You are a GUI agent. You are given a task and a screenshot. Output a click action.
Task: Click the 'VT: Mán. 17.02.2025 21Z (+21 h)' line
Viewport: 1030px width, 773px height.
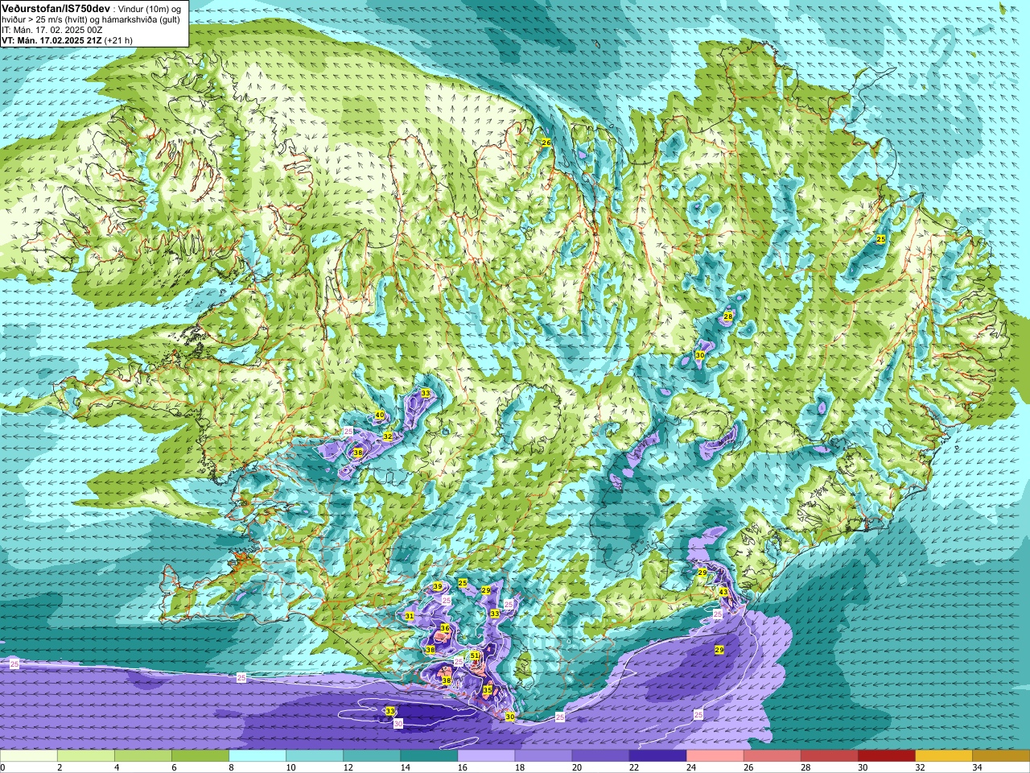(67, 40)
